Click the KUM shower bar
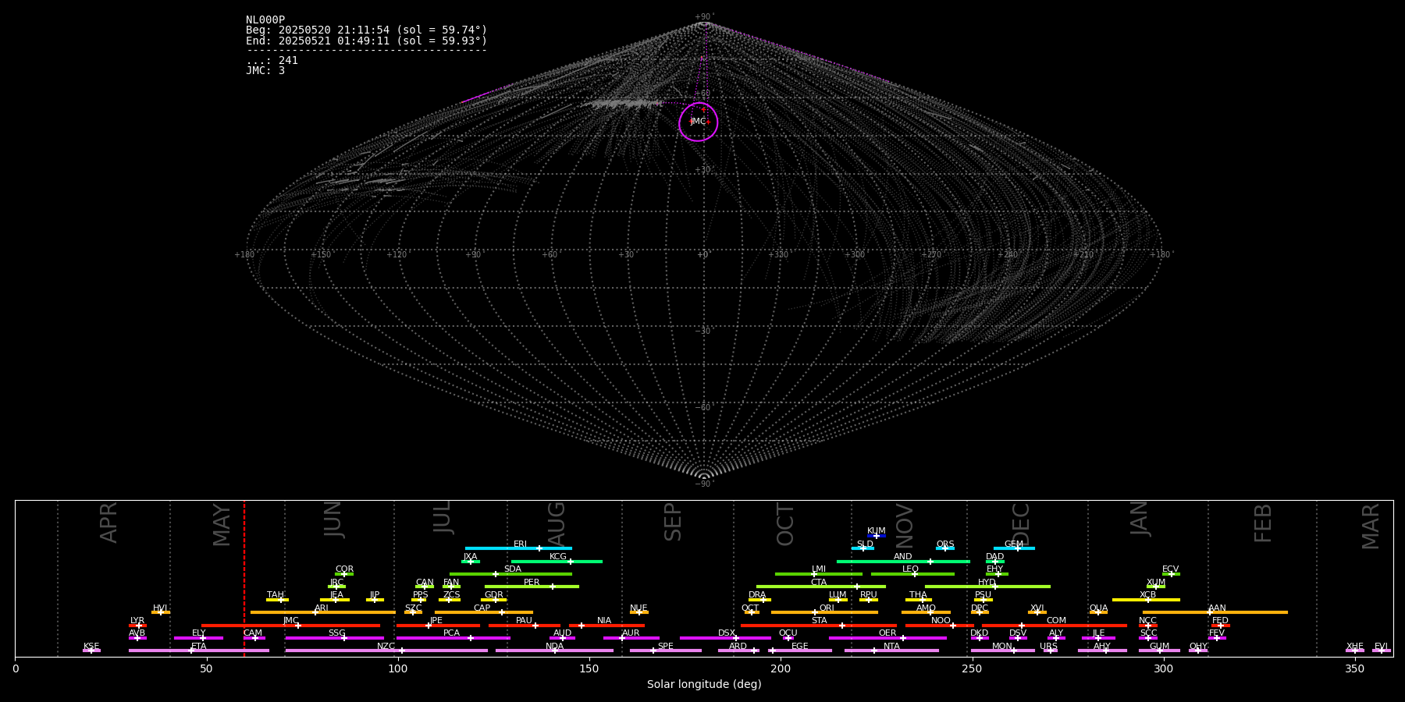This screenshot has width=1405, height=702. click(x=877, y=536)
